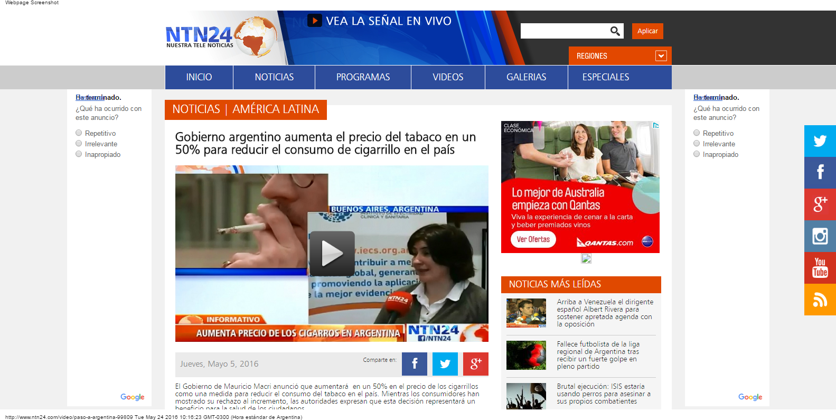Open NOTICIAS menu item

(x=274, y=77)
